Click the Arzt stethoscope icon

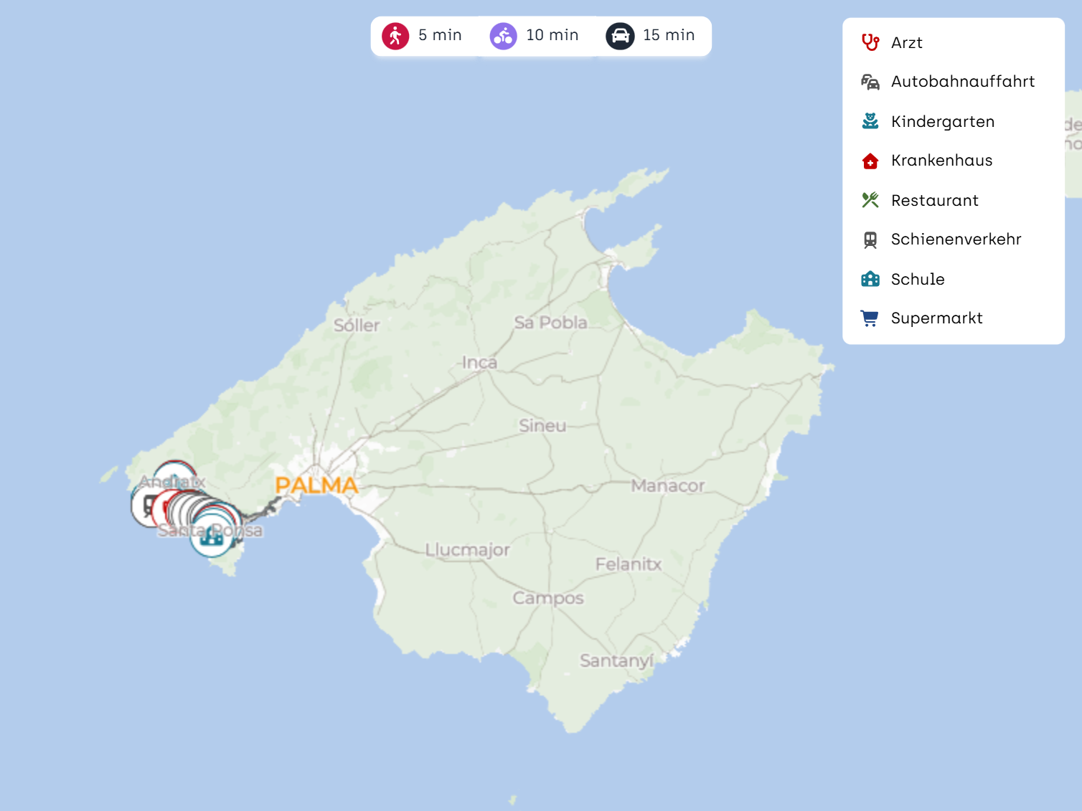870,43
